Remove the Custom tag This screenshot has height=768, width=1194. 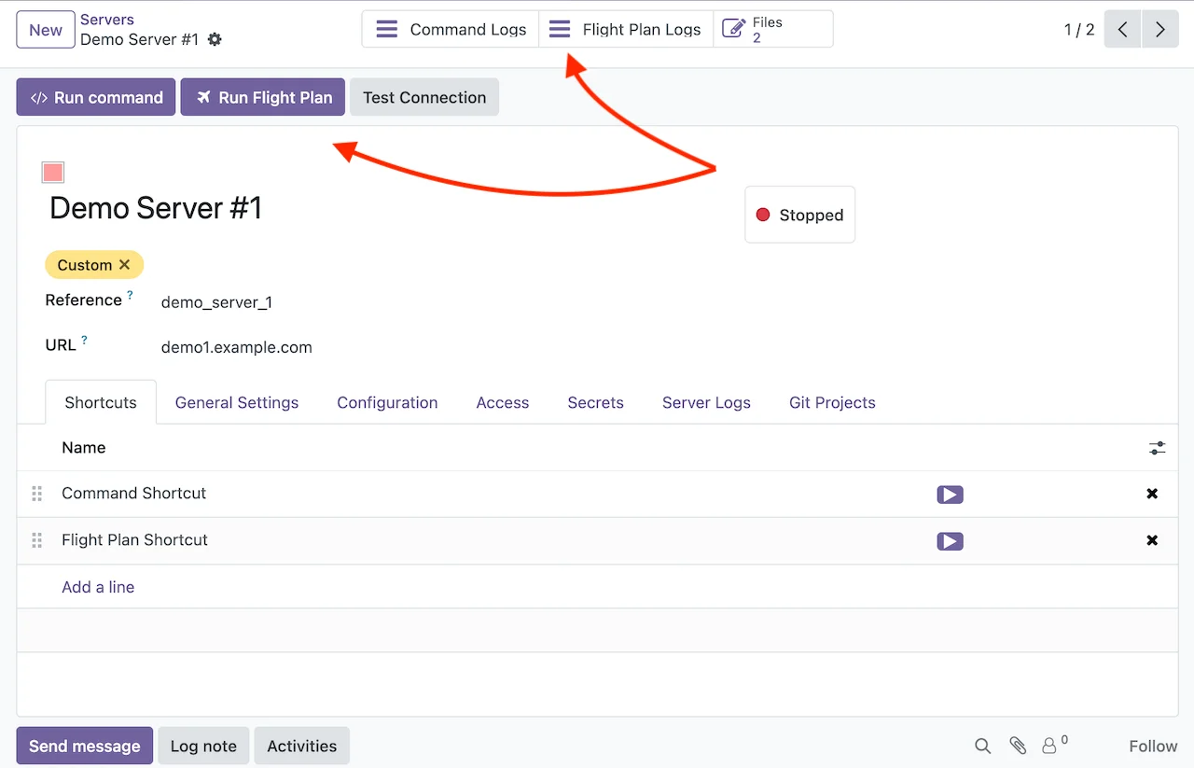pos(125,265)
